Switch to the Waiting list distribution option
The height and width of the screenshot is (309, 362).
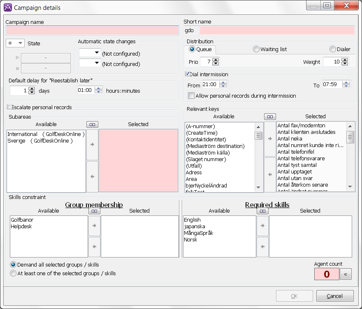(x=256, y=49)
